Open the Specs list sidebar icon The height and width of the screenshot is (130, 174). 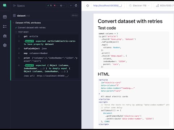(5, 17)
